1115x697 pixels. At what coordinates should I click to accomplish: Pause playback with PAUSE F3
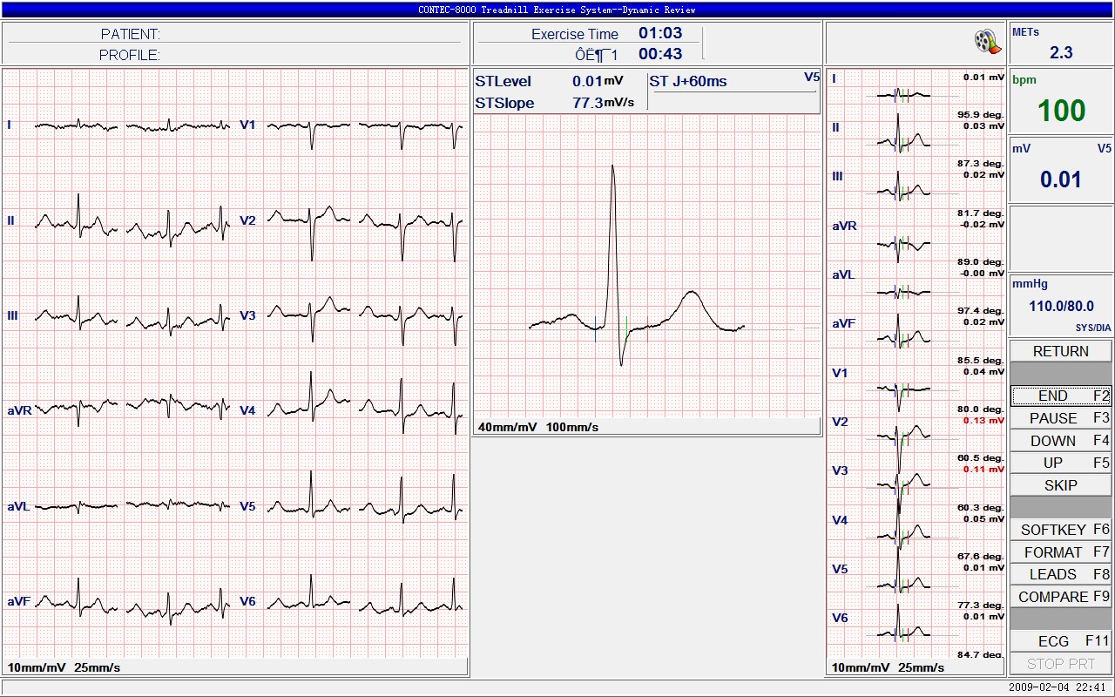pos(1060,418)
